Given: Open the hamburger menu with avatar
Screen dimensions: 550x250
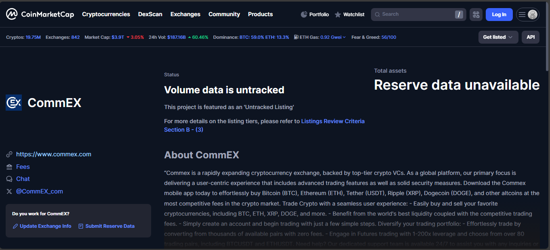Looking at the screenshot, I should tap(527, 15).
